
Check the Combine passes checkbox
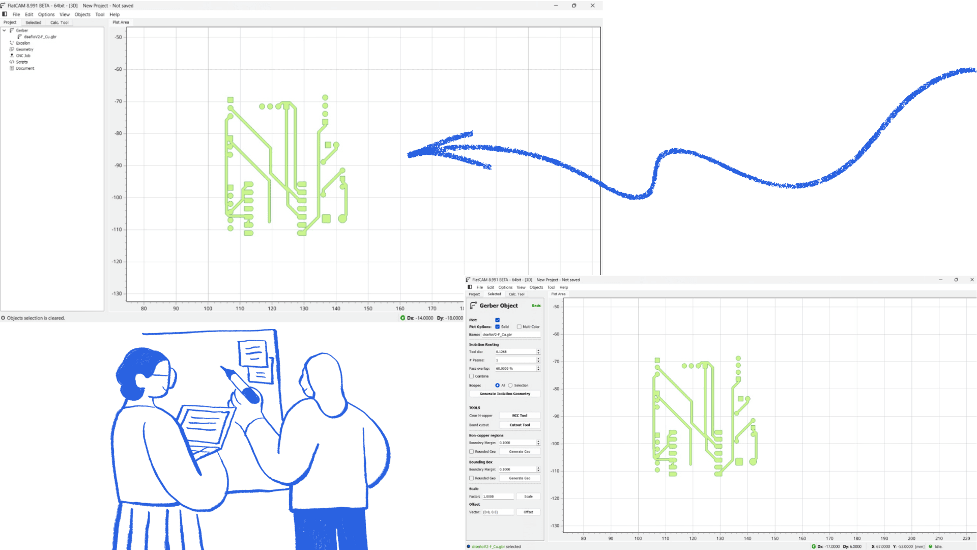point(471,376)
